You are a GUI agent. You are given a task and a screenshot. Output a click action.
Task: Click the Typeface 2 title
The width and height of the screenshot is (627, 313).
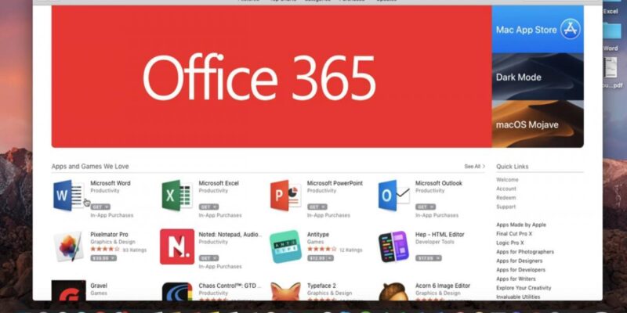(x=321, y=286)
